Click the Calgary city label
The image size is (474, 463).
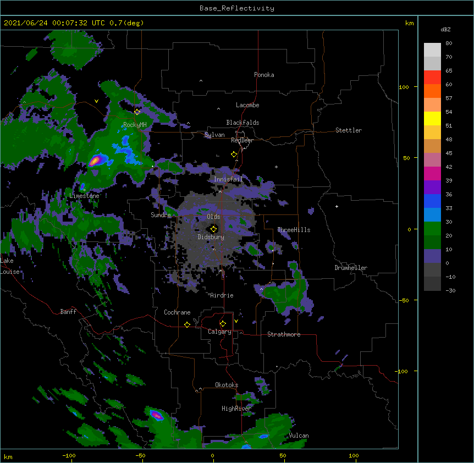219,332
